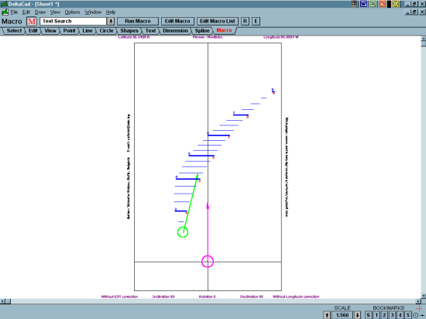Open the Help menu
This screenshot has height=319, width=426.
coord(111,12)
